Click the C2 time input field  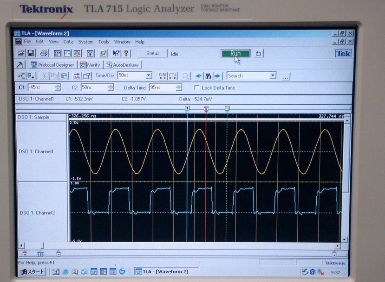(x=94, y=87)
